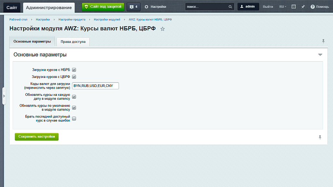The width and height of the screenshot is (333, 187).
Task: Click the panel icon next to RU
Action: 294,6
